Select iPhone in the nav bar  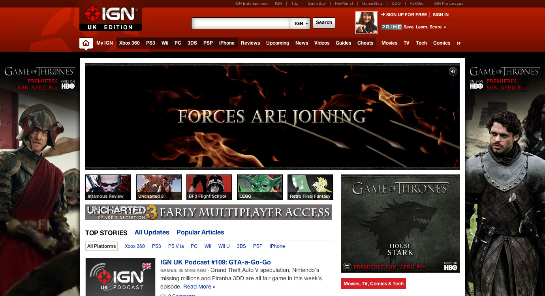(227, 43)
